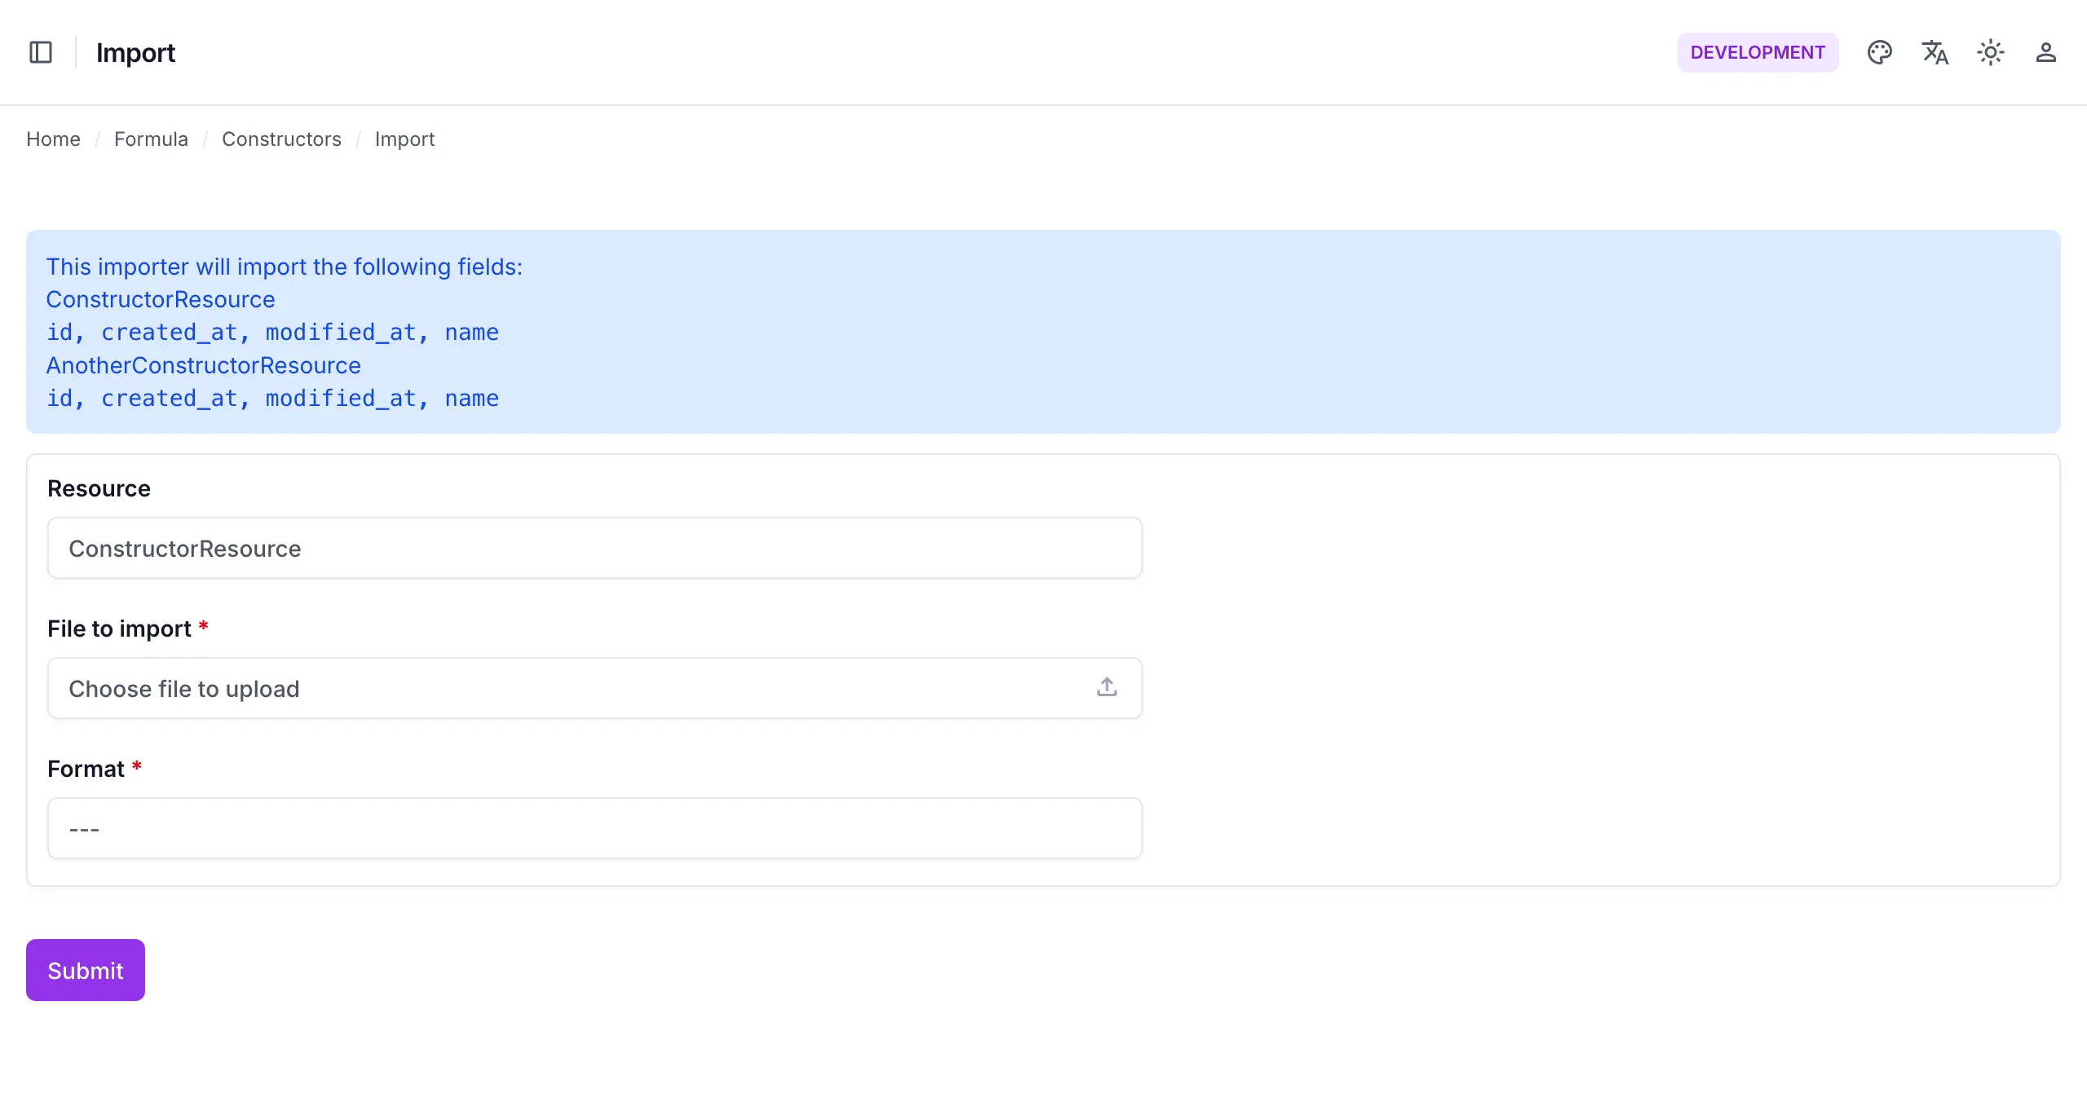This screenshot has width=2087, height=1094.
Task: Go to Home breadcrumb
Action: pos(53,139)
